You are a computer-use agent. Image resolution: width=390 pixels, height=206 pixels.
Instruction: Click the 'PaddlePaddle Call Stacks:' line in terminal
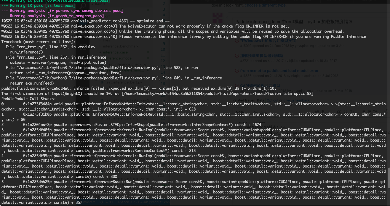(29, 99)
